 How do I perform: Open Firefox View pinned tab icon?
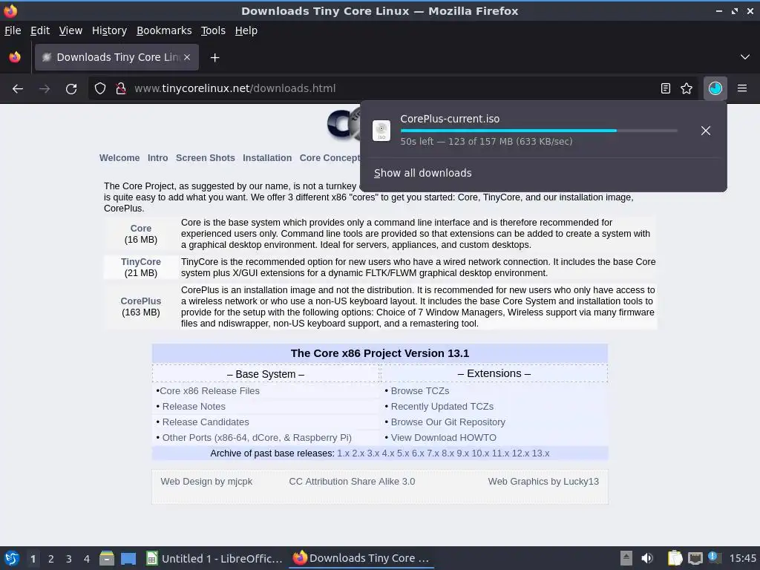[x=15, y=57]
